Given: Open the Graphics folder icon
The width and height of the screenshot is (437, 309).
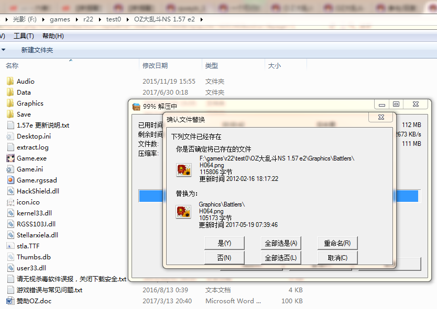Looking at the screenshot, I should point(10,103).
